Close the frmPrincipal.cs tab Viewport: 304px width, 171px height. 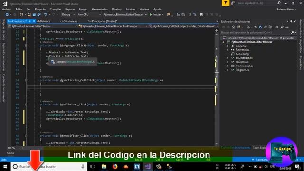pyautogui.click(x=34, y=21)
